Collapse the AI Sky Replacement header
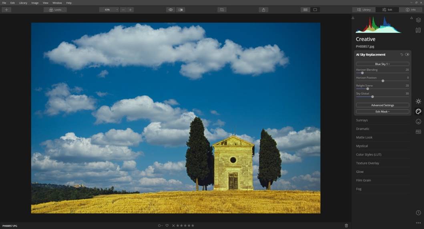The width and height of the screenshot is (424, 229). (371, 54)
